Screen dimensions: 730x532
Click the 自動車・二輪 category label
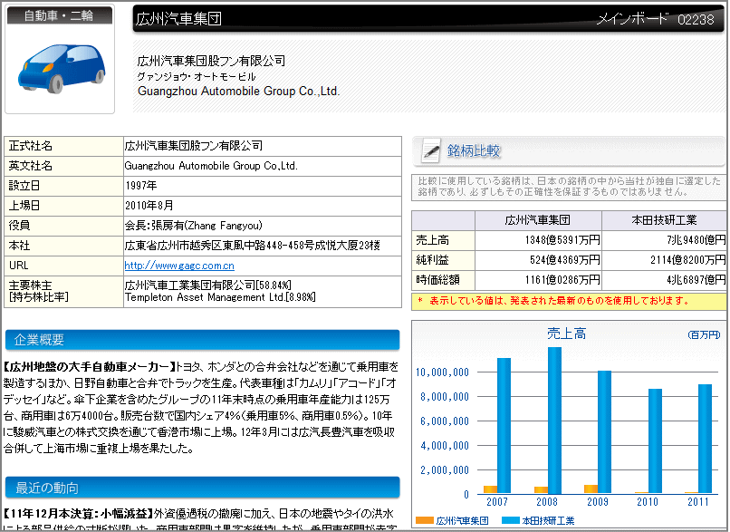[x=59, y=15]
